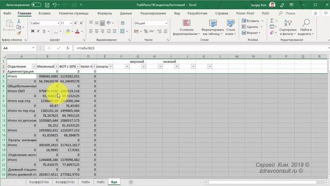The image size is (330, 186).
Task: Apply the yellow fill color
Action: 68,31
